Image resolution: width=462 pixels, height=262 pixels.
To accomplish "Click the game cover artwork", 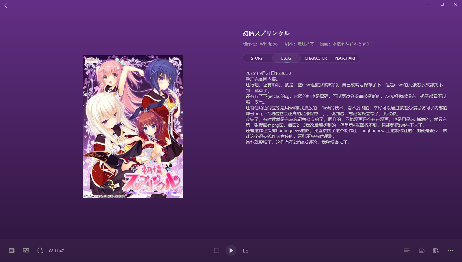I will coord(133,127).
